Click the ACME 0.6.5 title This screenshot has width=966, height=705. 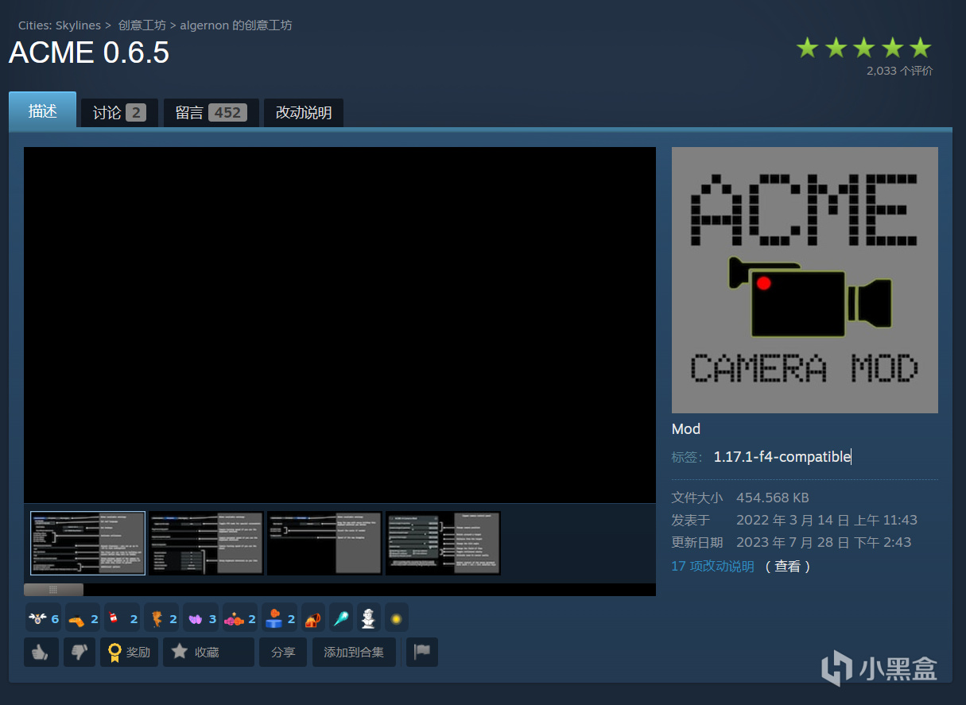[x=89, y=53]
